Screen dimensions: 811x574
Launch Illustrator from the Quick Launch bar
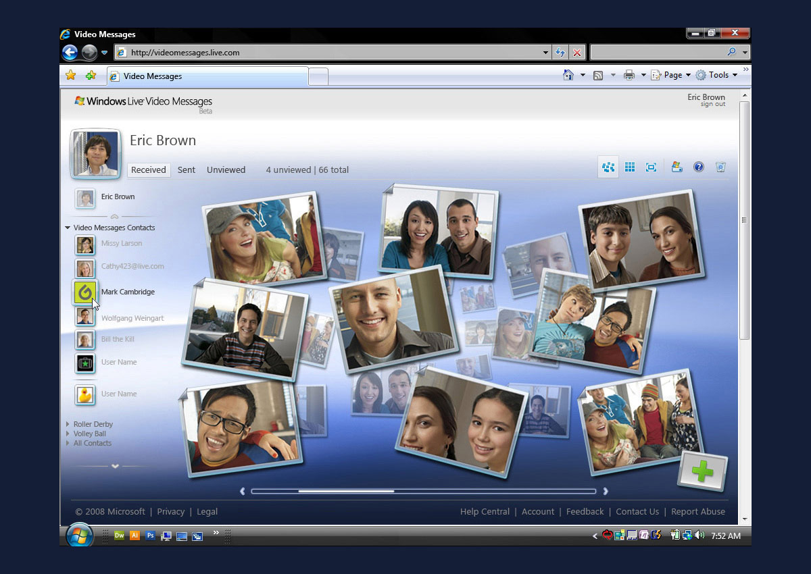click(134, 536)
